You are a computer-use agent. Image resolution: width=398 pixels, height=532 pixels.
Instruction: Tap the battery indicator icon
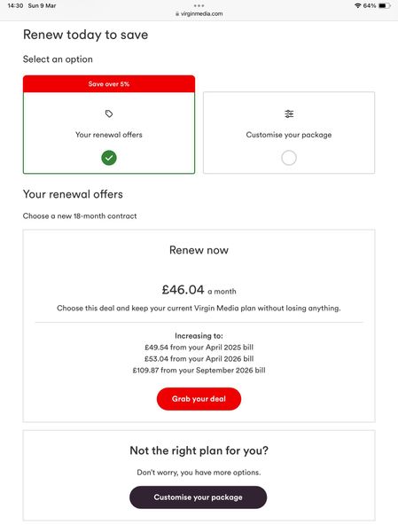point(384,6)
